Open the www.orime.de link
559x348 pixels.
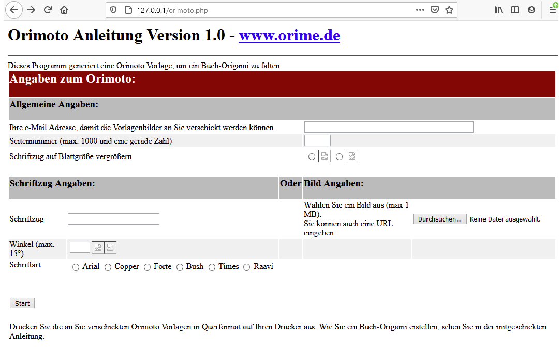(289, 35)
